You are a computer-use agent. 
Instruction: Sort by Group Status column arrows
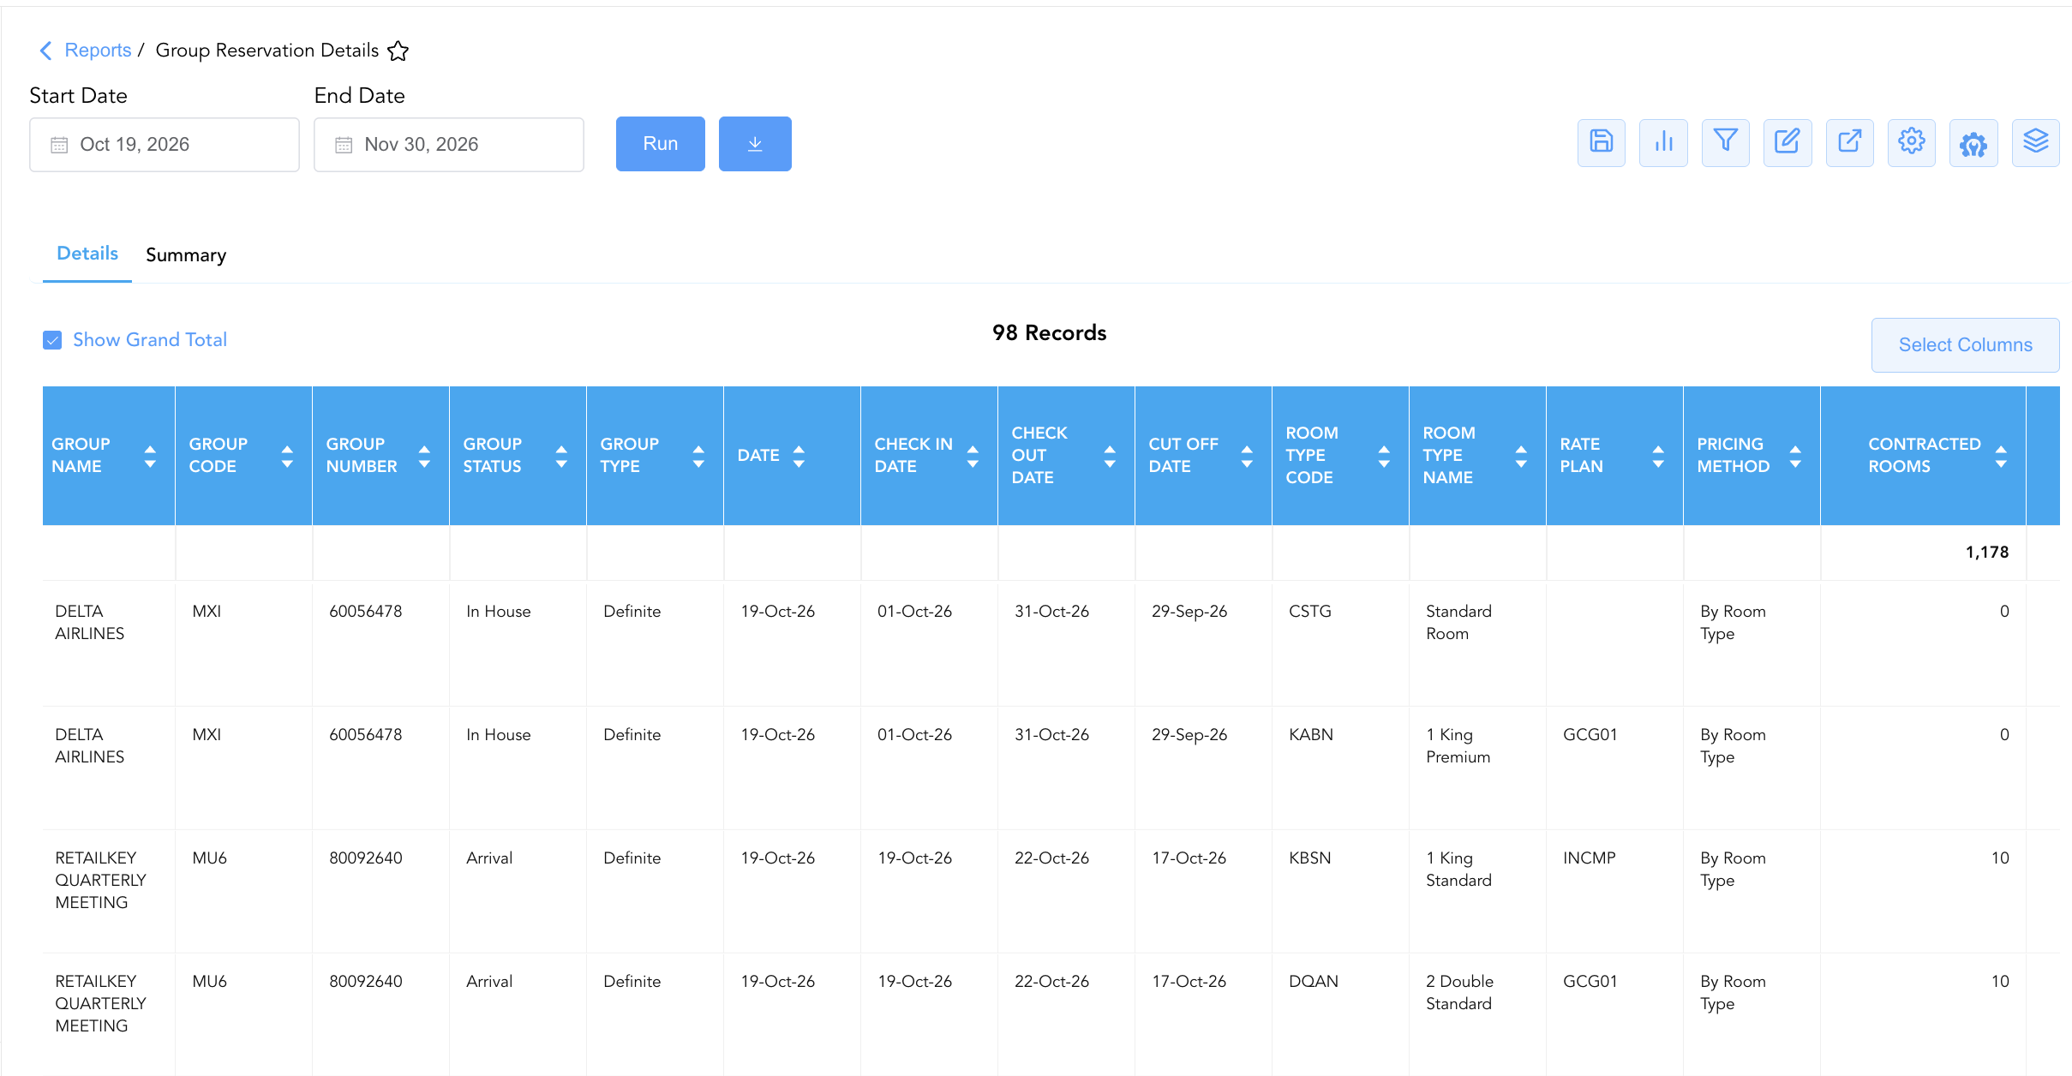[x=561, y=456]
